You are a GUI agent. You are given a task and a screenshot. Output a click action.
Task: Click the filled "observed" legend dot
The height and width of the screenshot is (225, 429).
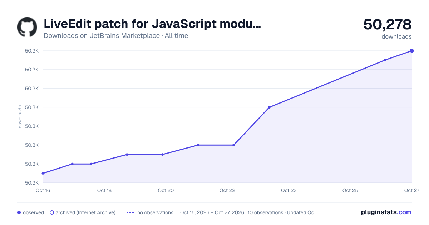19,212
